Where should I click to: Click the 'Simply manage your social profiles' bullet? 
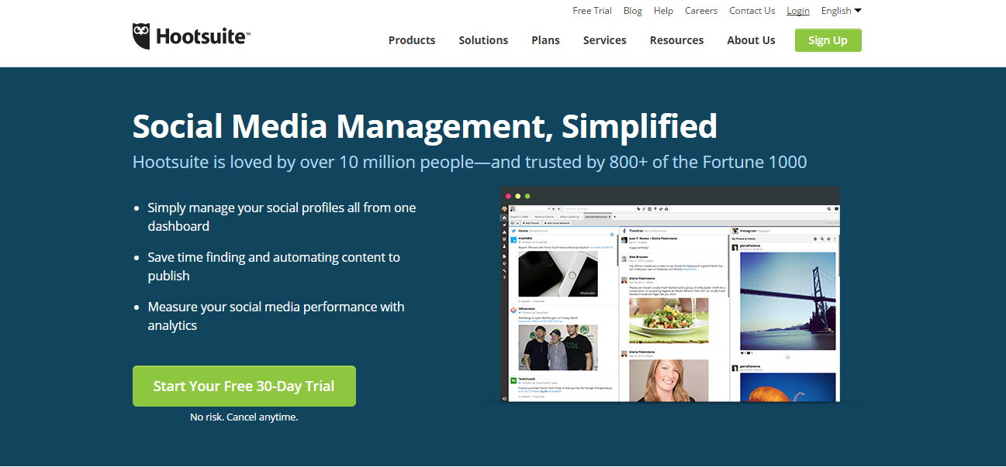point(282,217)
